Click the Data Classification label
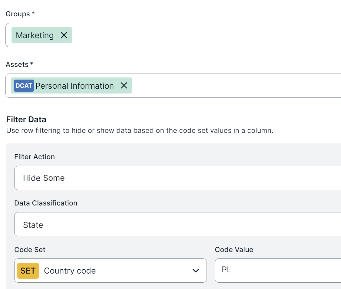The height and width of the screenshot is (289, 341). [x=46, y=203]
